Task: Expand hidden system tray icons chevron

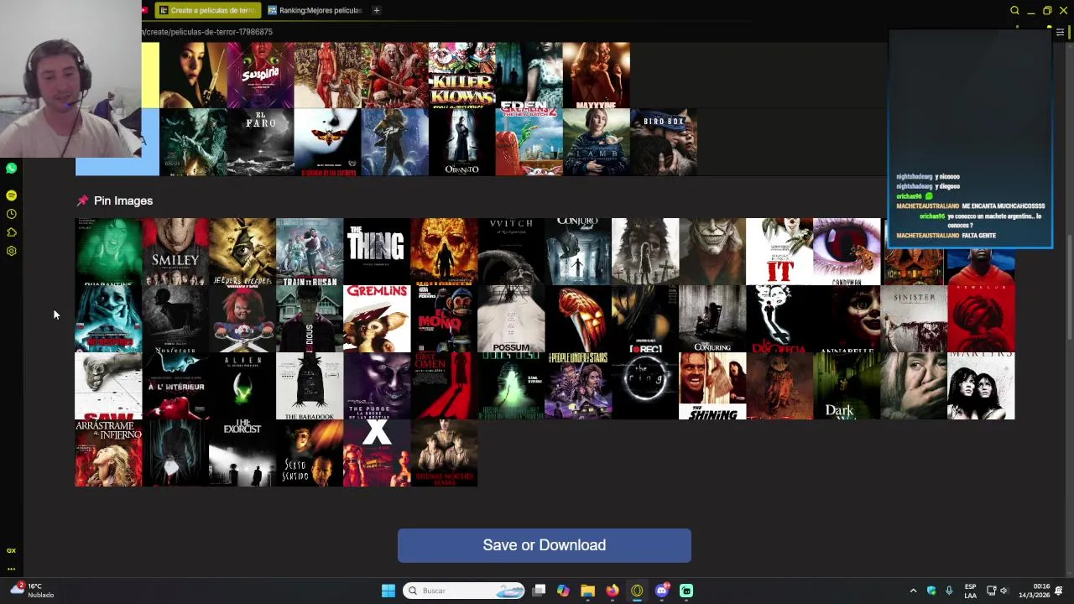Action: 913,591
